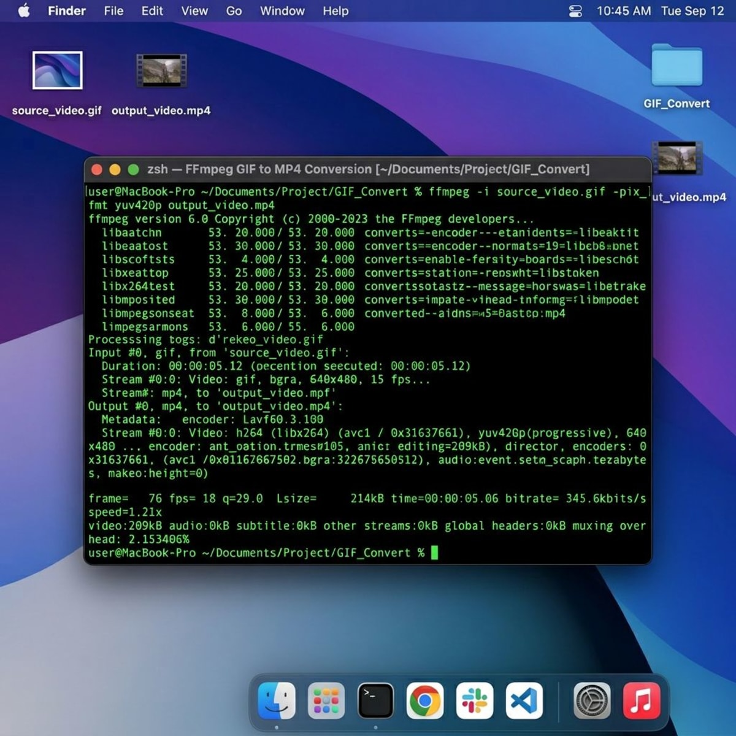Open the File menu

(113, 10)
